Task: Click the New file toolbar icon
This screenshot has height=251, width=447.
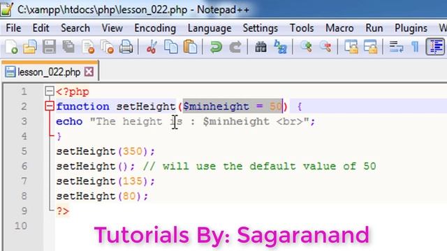Action: click(11, 47)
